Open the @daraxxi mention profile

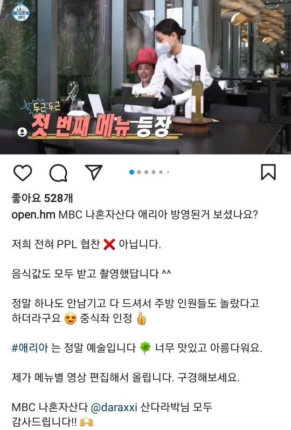[114, 407]
